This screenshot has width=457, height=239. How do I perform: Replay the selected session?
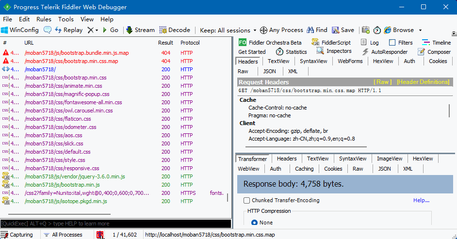[69, 30]
